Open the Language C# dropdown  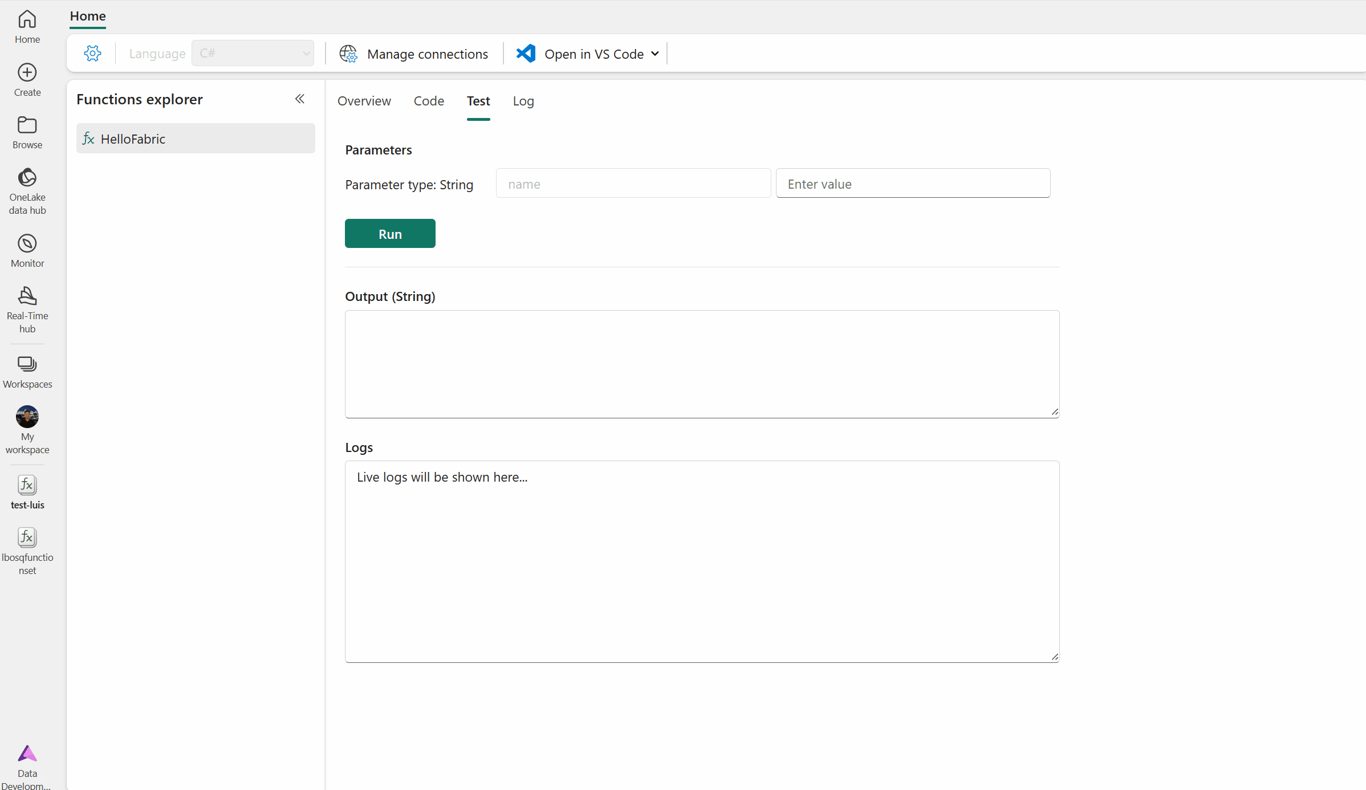click(x=253, y=53)
